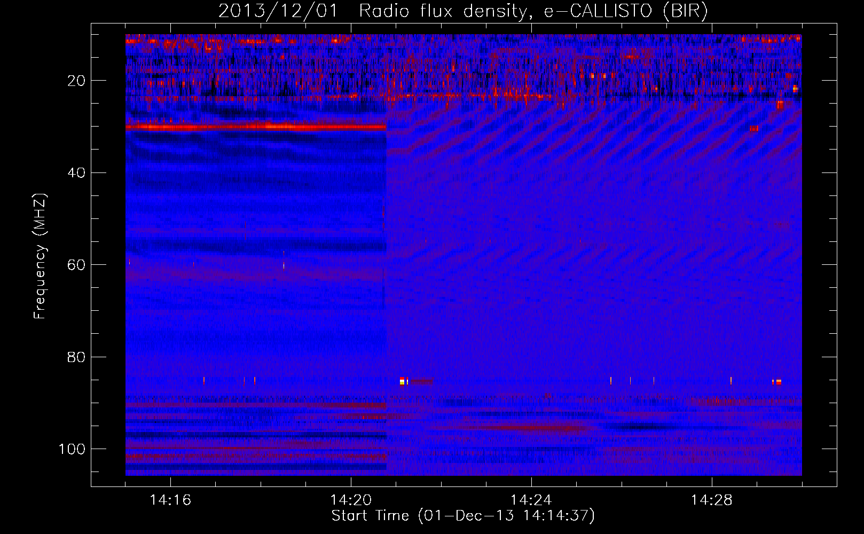Click the plot title "Radio flux density, e-CALLISTO (BIR)"

(x=533, y=11)
